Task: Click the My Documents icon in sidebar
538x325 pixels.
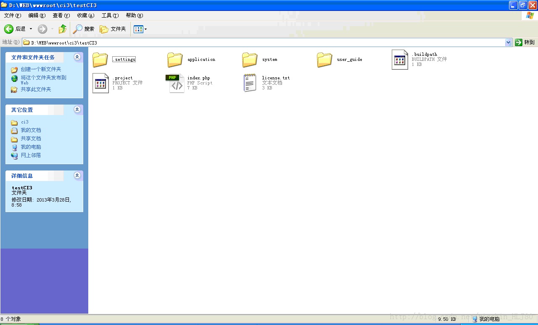Action: (14, 131)
